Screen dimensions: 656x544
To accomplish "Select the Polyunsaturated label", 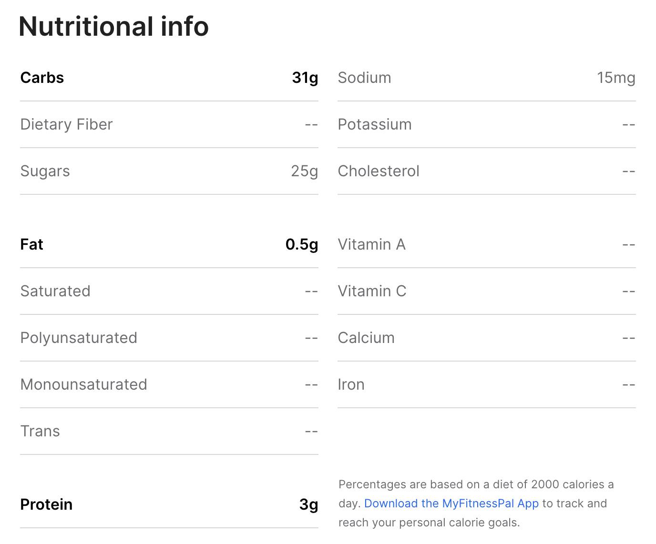I will point(79,338).
